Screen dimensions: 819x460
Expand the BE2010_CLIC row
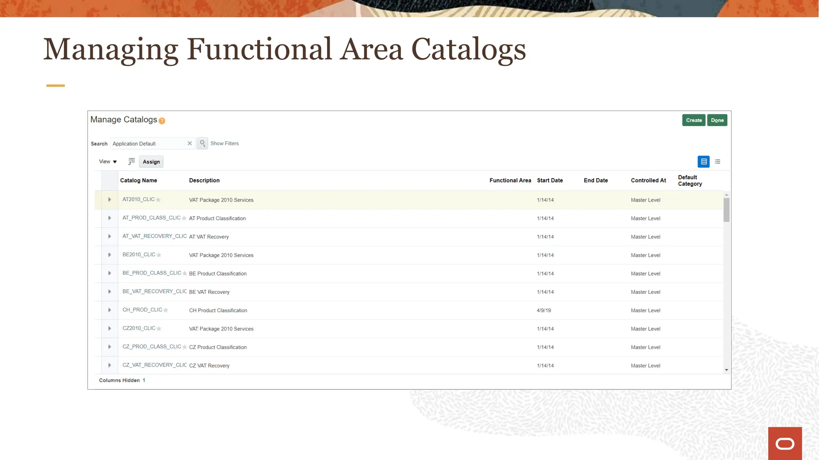pyautogui.click(x=110, y=255)
